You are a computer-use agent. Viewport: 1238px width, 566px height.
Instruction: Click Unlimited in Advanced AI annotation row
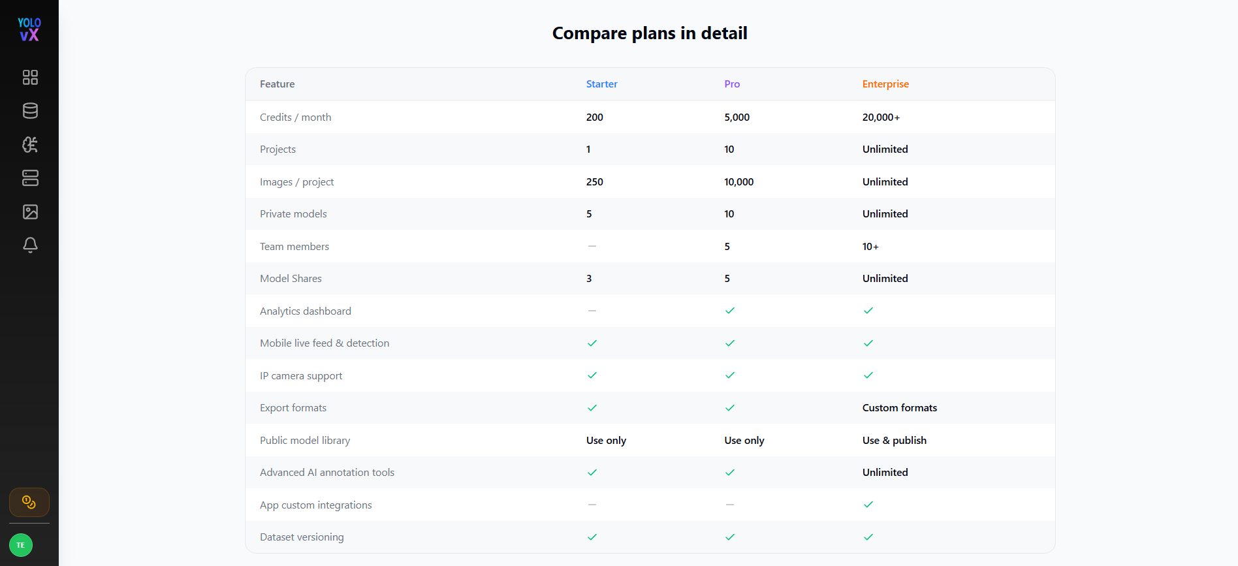[885, 473]
